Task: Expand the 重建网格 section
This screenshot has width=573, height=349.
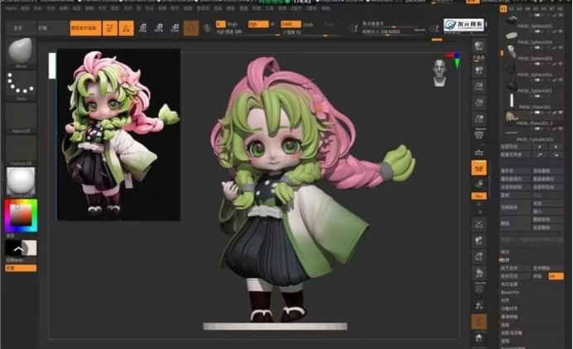Action: 509,317
